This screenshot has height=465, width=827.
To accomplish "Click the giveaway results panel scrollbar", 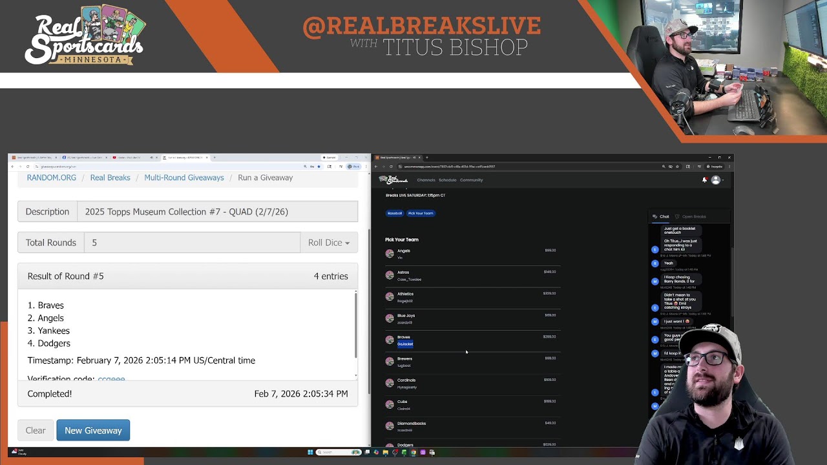I will point(356,325).
